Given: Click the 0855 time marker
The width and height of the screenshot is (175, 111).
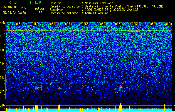Looking at the screenshot, I should (x=85, y=24).
